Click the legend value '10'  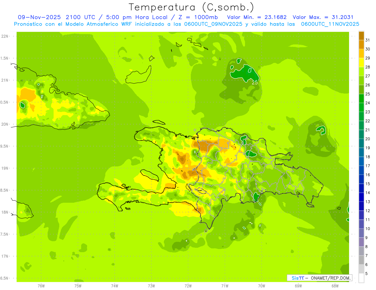point(368,229)
